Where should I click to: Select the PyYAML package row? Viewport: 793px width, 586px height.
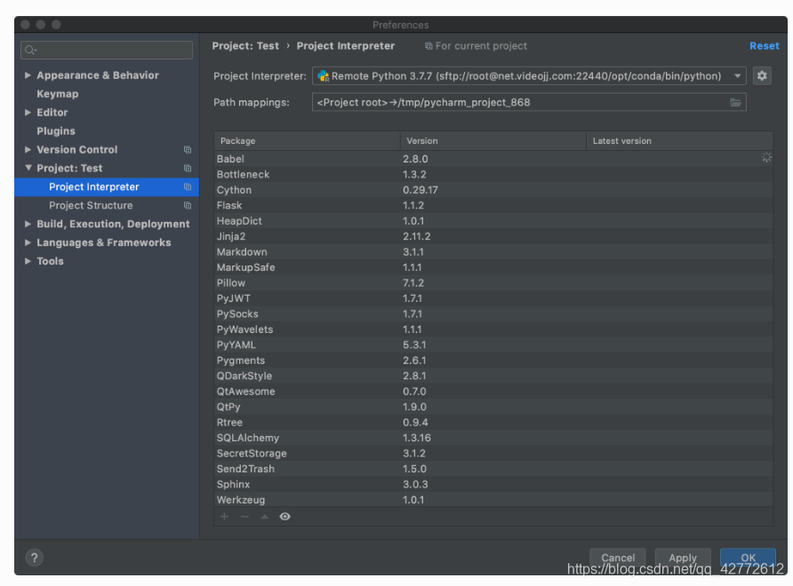[x=493, y=345]
